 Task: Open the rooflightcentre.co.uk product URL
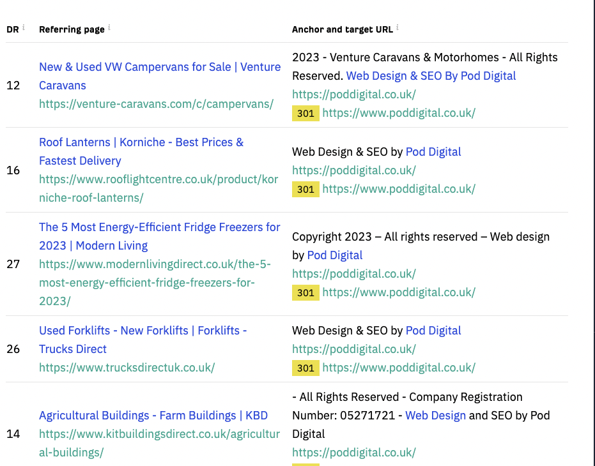pos(158,188)
